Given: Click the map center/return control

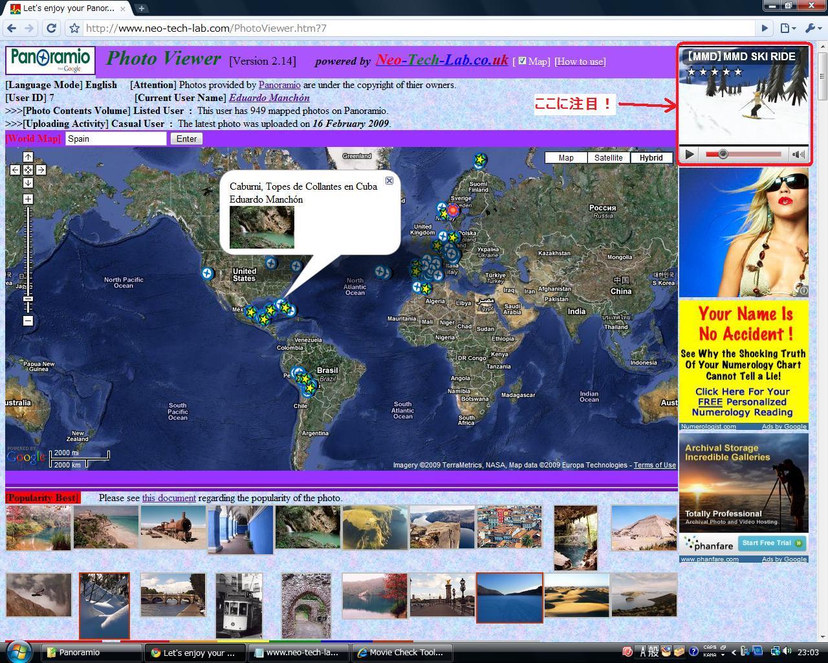Looking at the screenshot, I should (28, 170).
